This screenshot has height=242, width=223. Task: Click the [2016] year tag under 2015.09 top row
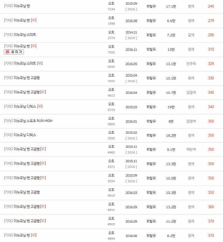[131, 9]
